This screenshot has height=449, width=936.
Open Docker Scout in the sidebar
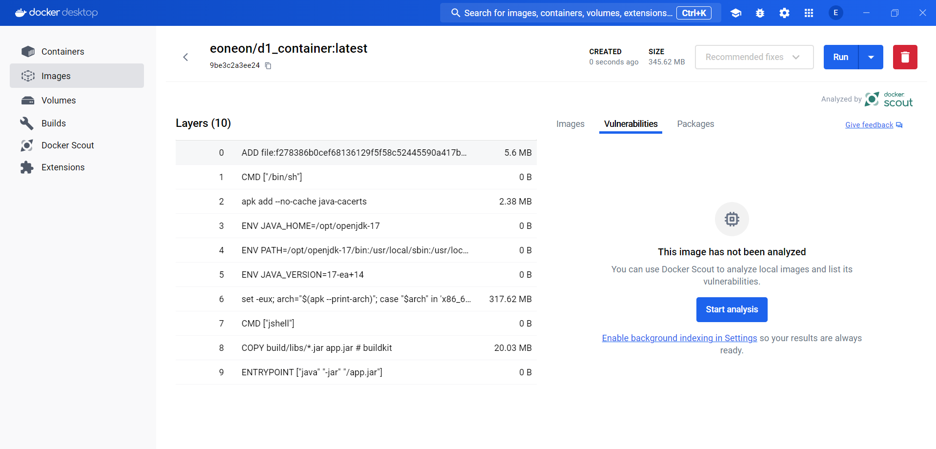pyautogui.click(x=67, y=145)
